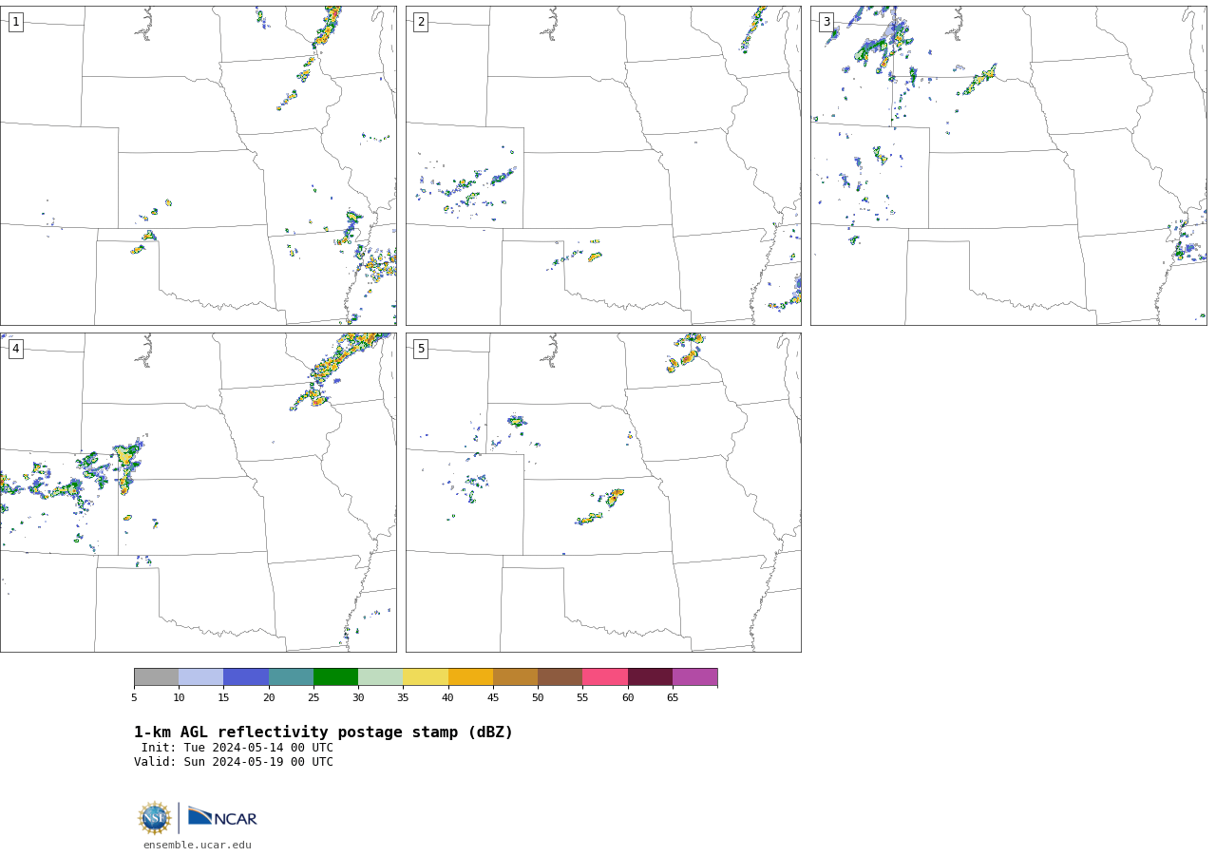The width and height of the screenshot is (1216, 856).
Task: Click the pink 55-60 dBZ swatch
Action: [605, 677]
